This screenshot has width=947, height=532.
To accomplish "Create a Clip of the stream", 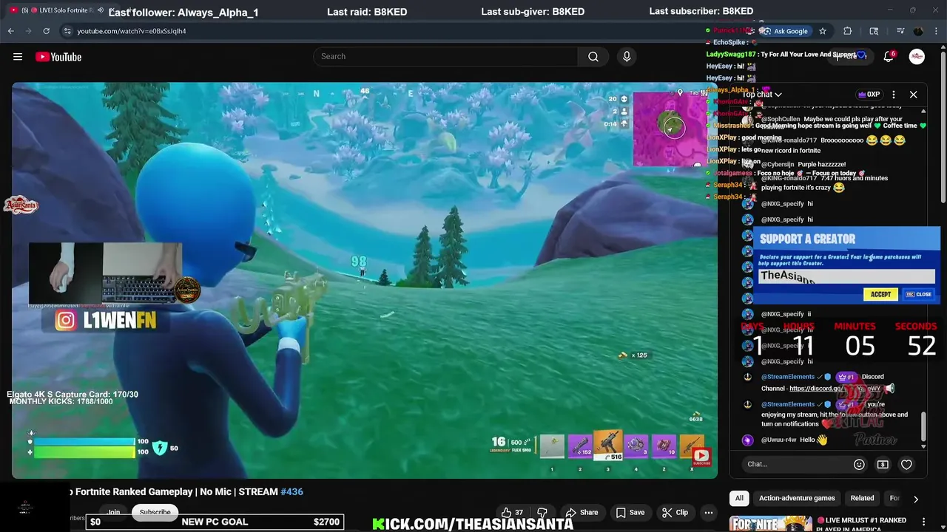I will 675,512.
